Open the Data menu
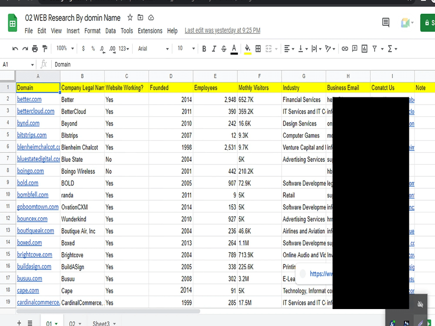 (110, 30)
